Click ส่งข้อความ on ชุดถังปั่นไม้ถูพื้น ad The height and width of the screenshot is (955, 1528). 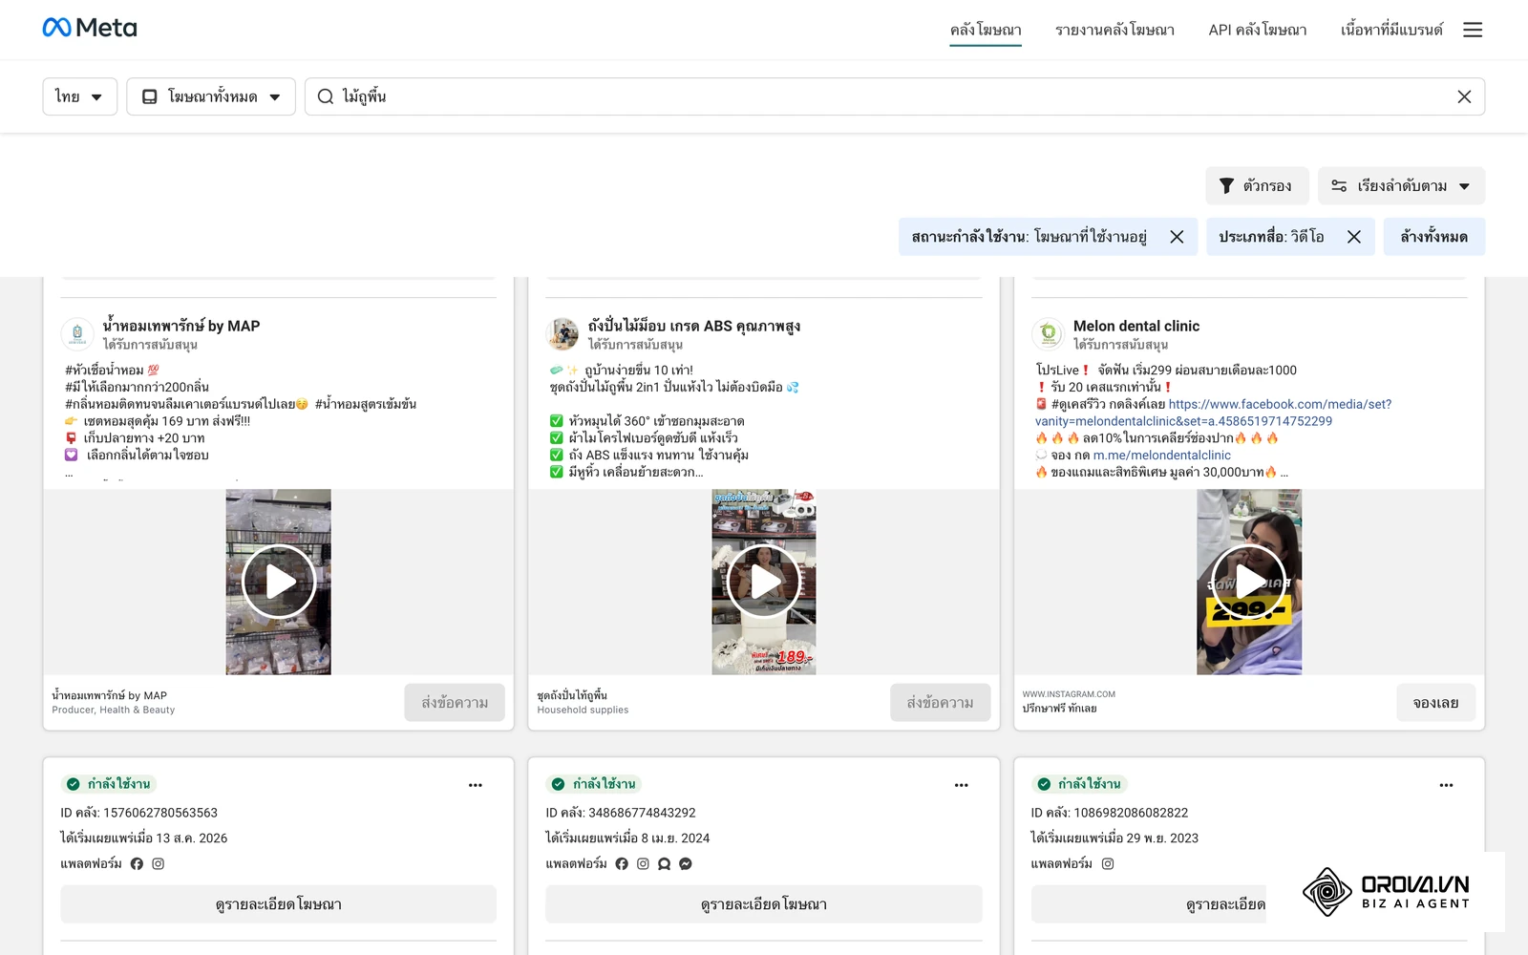(940, 703)
